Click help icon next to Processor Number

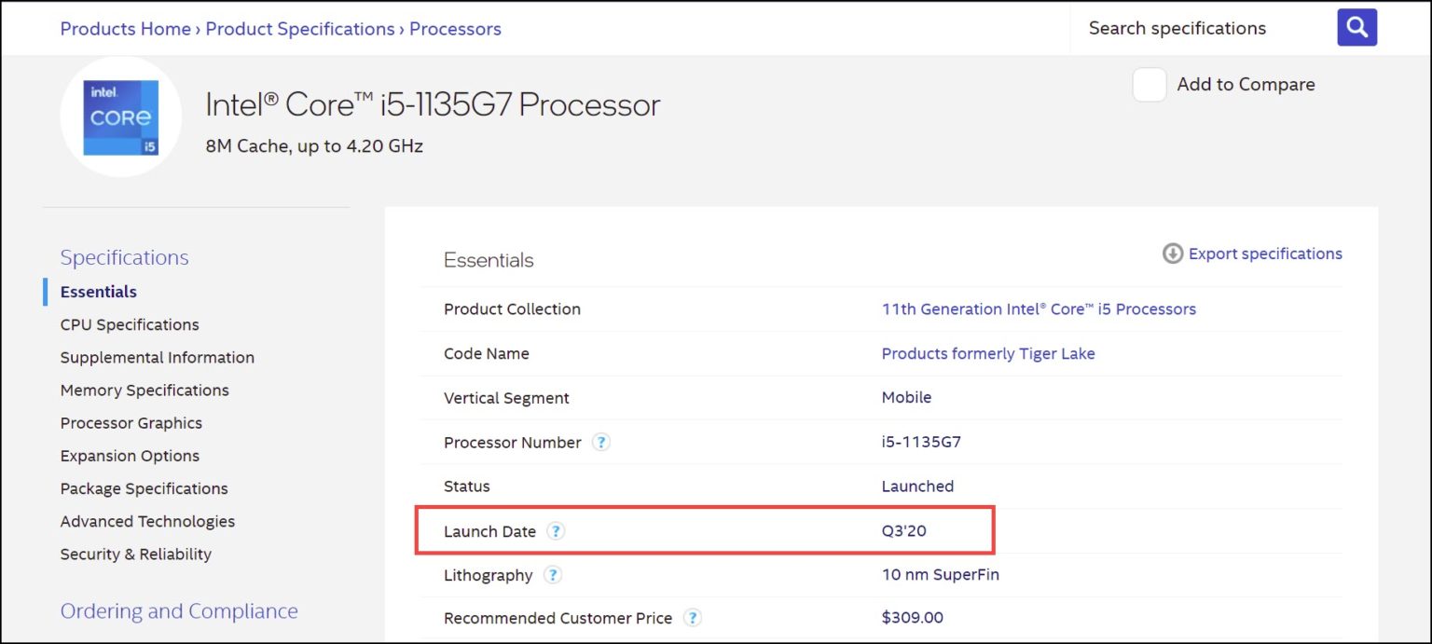coord(601,443)
